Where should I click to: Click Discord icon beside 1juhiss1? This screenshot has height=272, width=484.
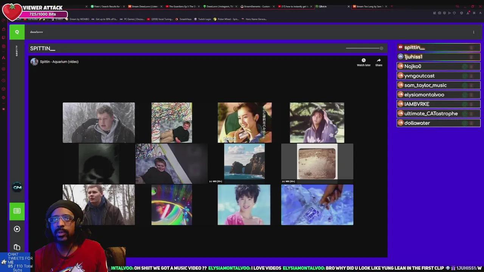[x=400, y=57]
